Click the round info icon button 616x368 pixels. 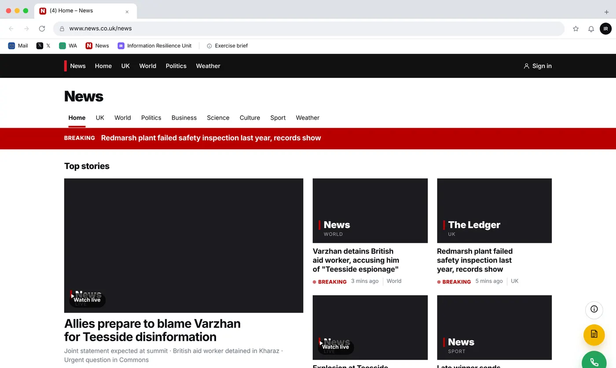594,309
